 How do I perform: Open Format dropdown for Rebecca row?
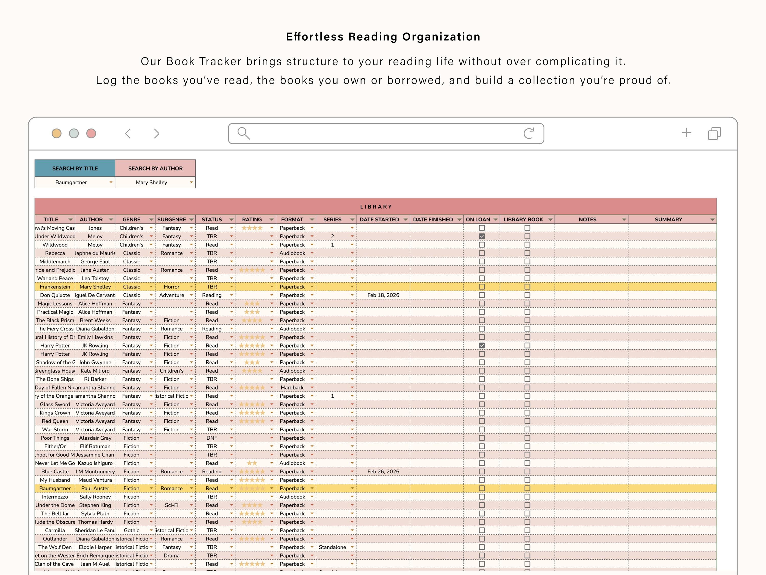coord(312,253)
